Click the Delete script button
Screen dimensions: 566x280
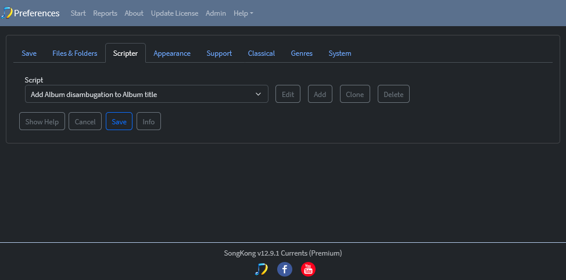(393, 94)
